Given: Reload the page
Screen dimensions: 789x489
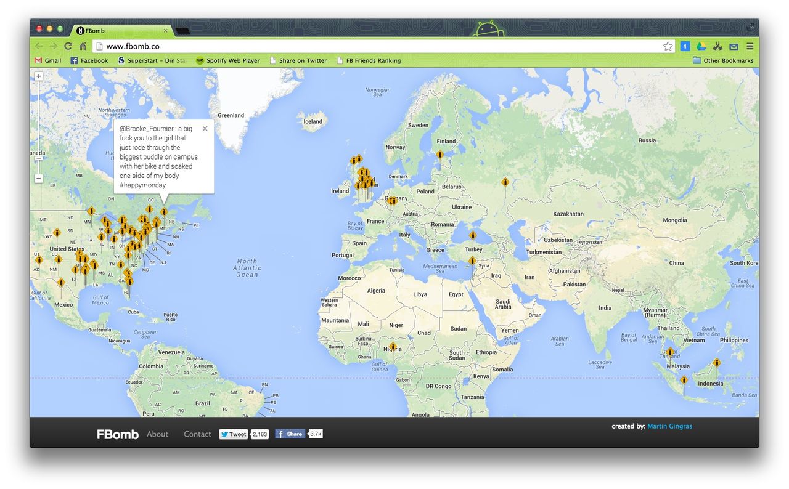Looking at the screenshot, I should 68,46.
